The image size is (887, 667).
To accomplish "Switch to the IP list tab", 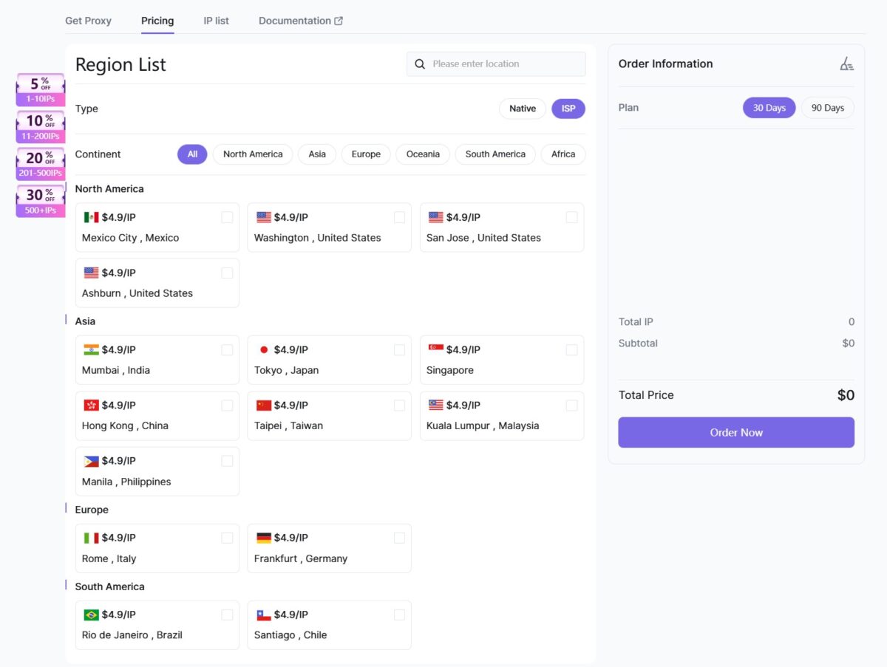I will pyautogui.click(x=217, y=21).
